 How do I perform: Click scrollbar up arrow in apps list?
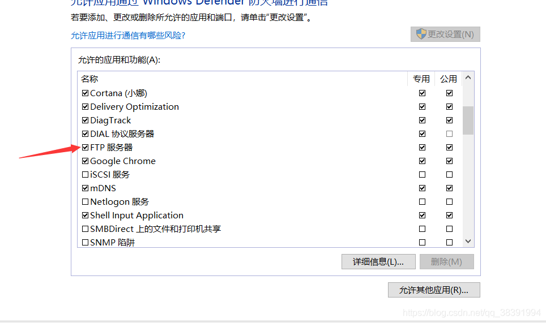(x=468, y=78)
